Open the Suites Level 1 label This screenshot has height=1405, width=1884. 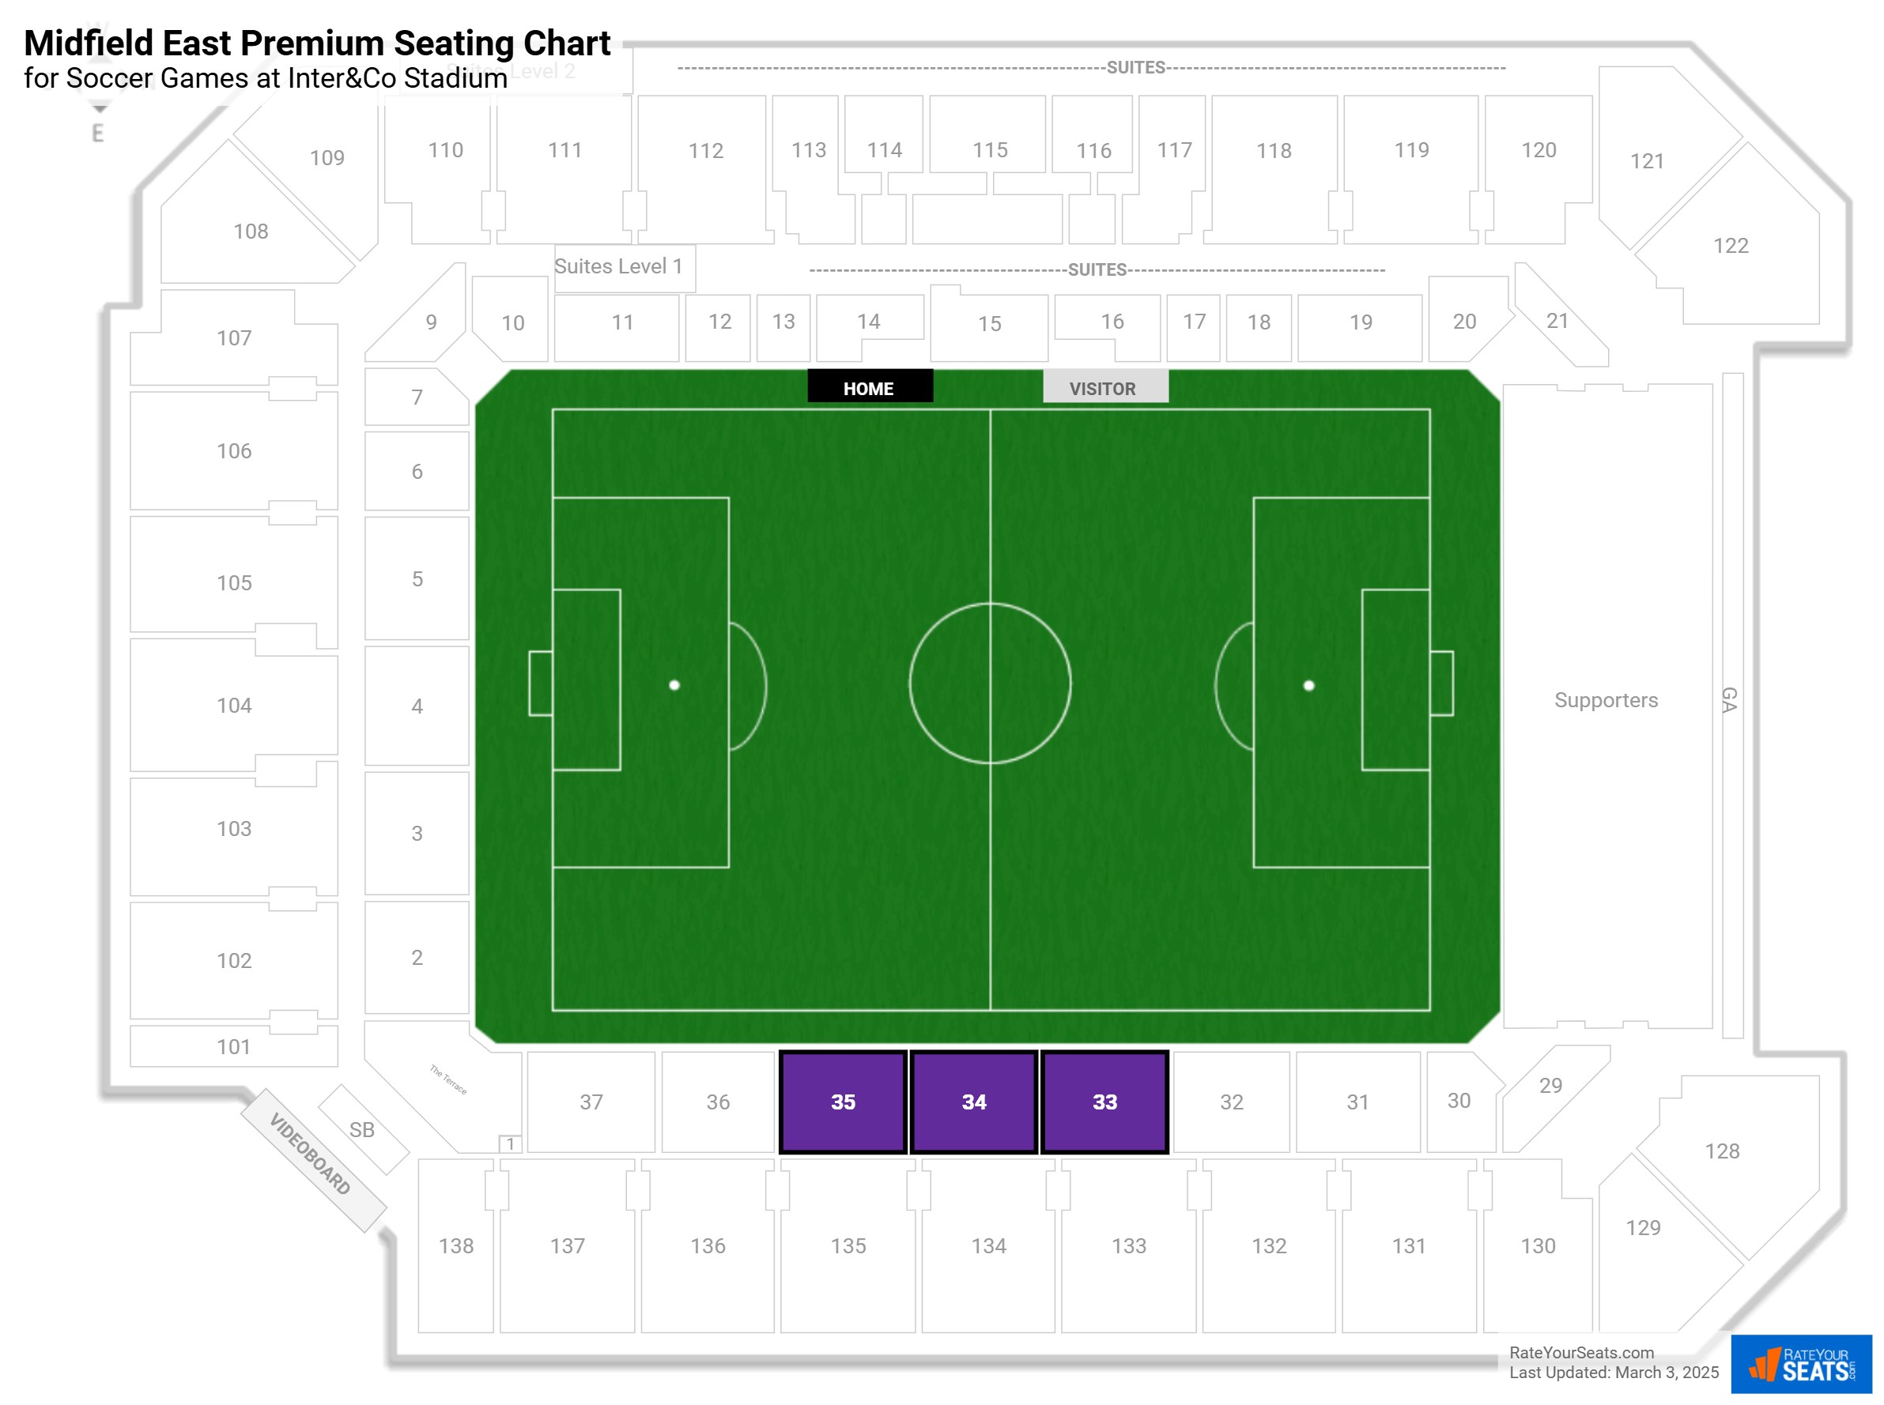618,266
